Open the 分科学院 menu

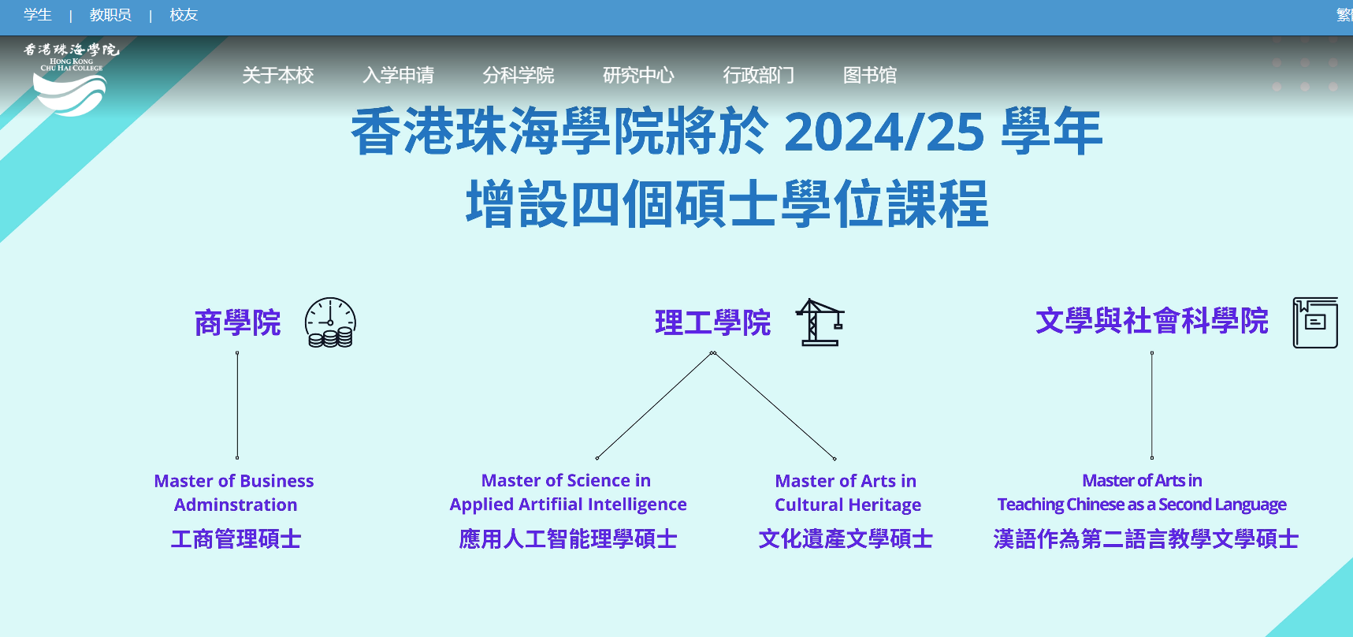519,75
